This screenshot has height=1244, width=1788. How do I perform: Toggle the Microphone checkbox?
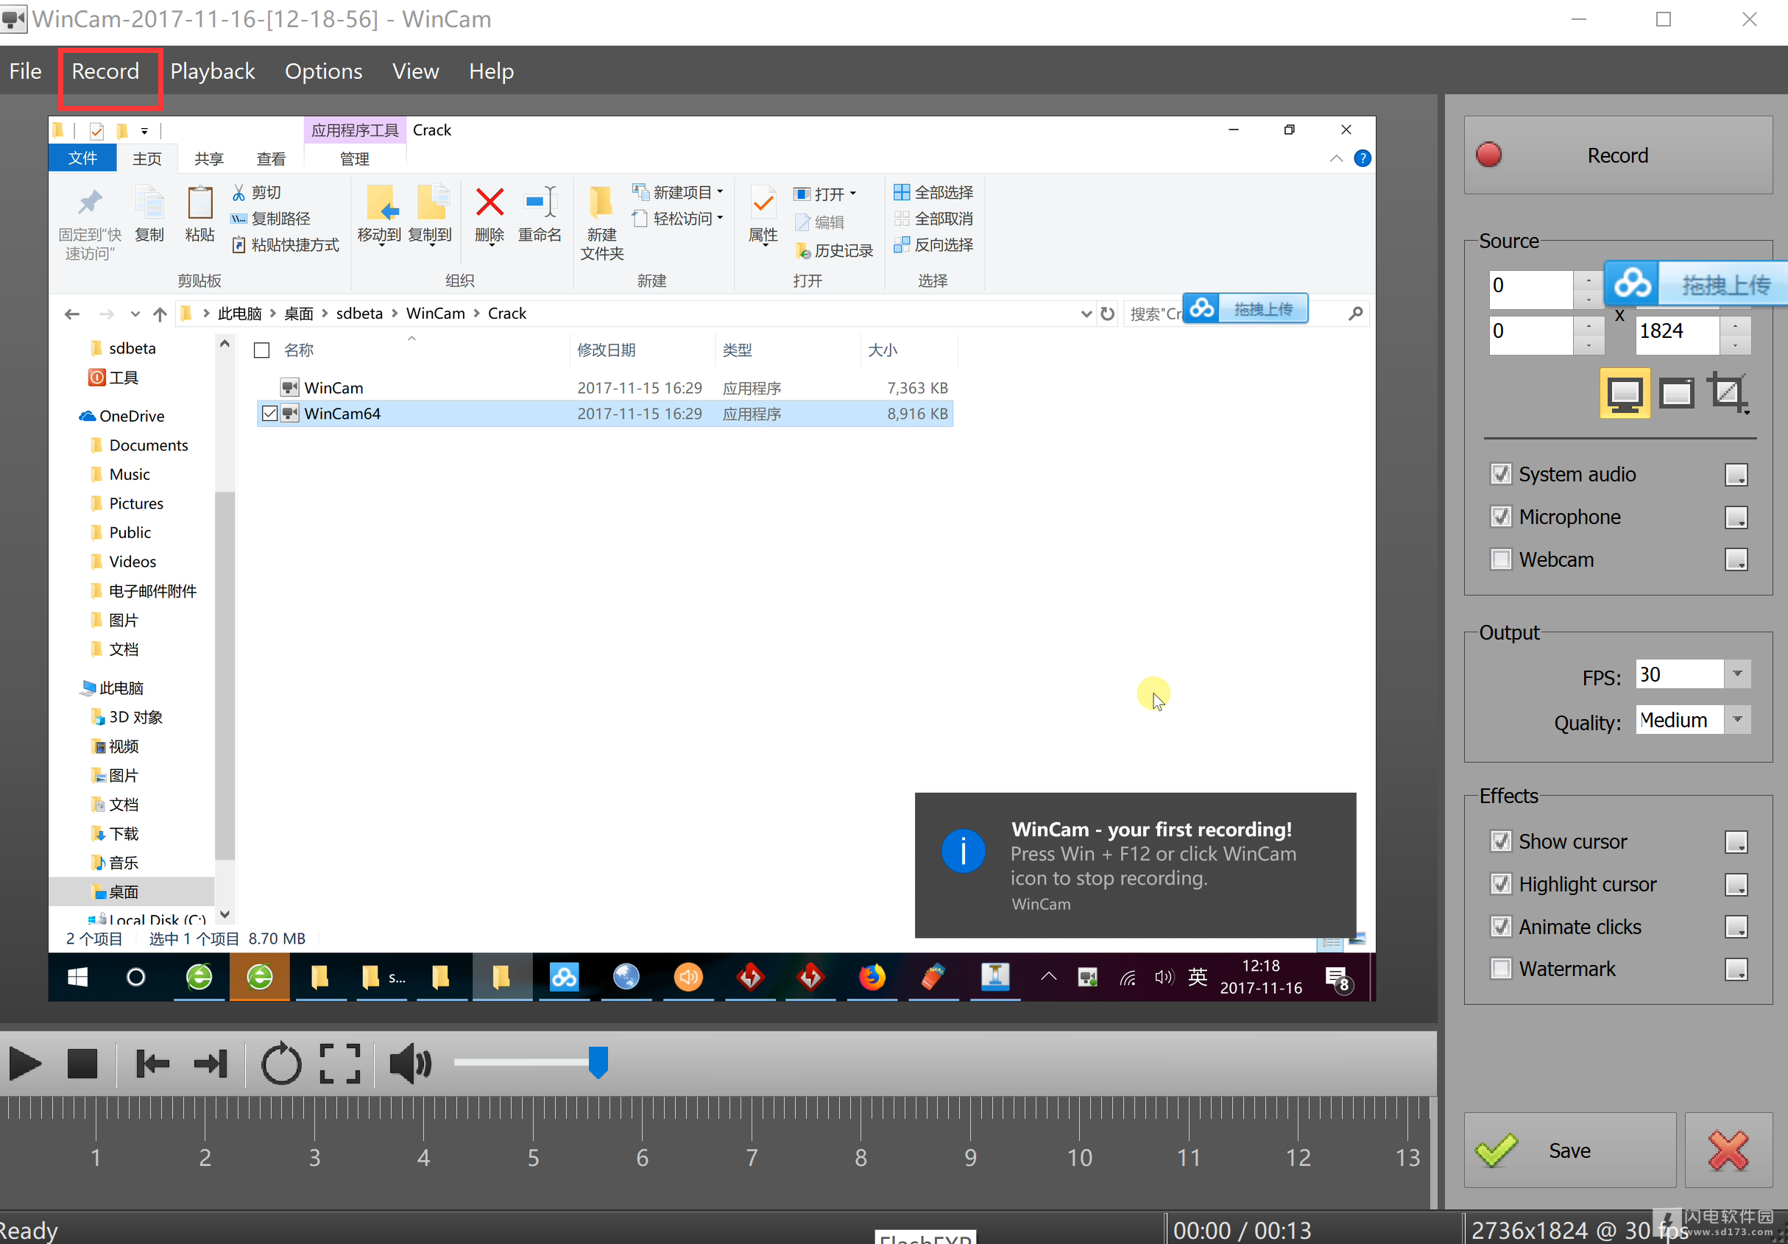click(1501, 517)
